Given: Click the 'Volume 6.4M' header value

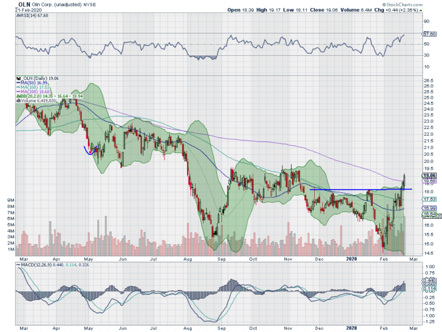Looking at the screenshot, I should [x=356, y=10].
